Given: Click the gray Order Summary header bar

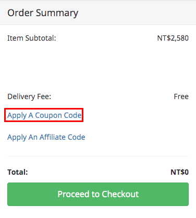Looking at the screenshot, I should (x=98, y=13).
